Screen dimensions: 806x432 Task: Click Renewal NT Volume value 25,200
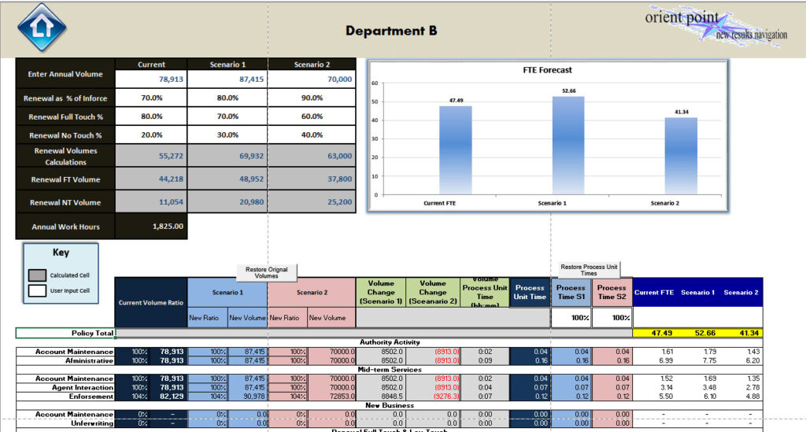pos(312,202)
